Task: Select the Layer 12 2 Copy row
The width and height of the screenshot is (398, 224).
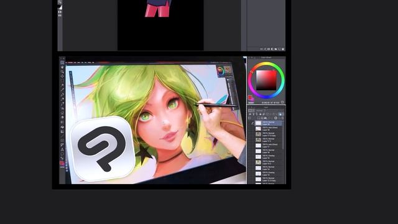Action: coord(268,179)
